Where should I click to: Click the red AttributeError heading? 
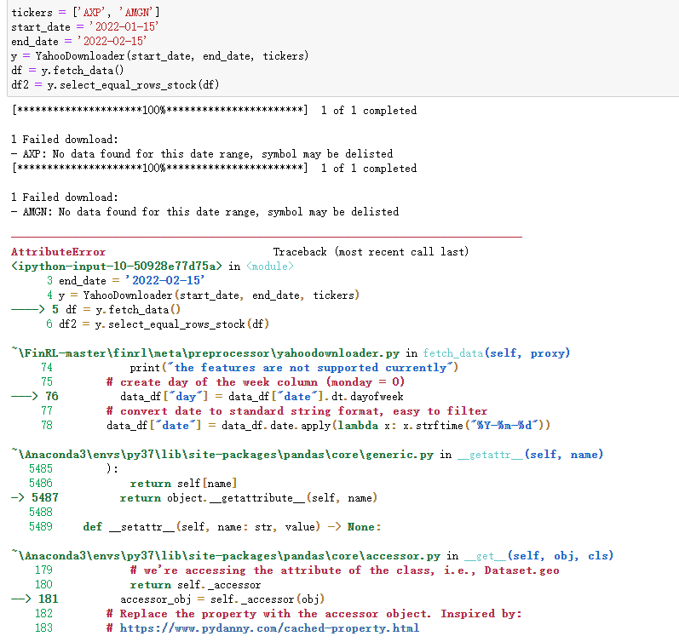pyautogui.click(x=59, y=252)
